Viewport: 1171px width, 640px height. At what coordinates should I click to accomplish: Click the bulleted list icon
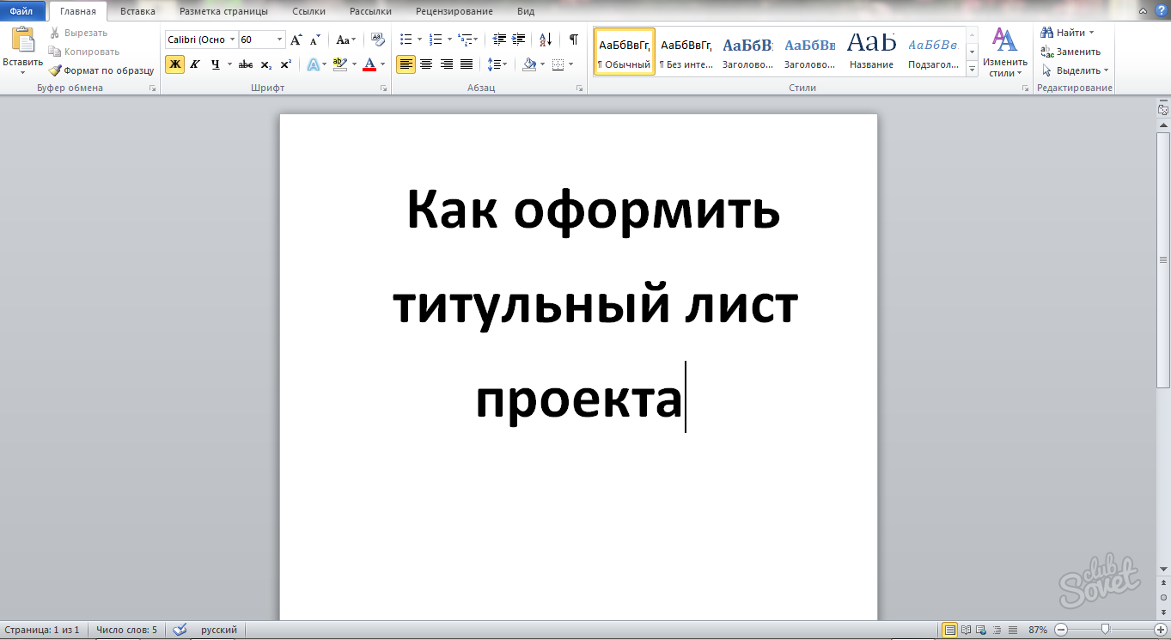point(406,40)
